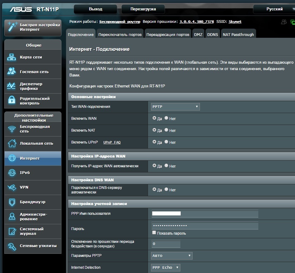The width and height of the screenshot is (295, 273).
Task: Open the Гостевая сеть menu item
Action: click(33, 72)
